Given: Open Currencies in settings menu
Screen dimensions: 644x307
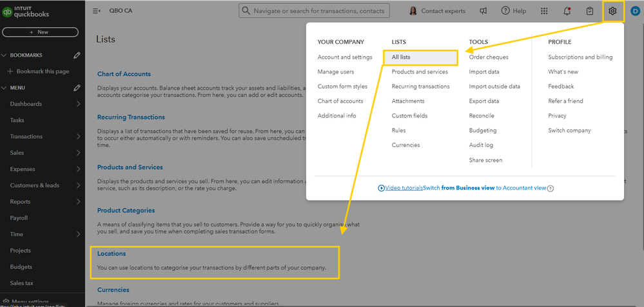Looking at the screenshot, I should (x=405, y=145).
